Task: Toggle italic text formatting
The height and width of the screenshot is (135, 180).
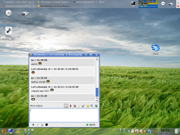Action: click(38, 125)
